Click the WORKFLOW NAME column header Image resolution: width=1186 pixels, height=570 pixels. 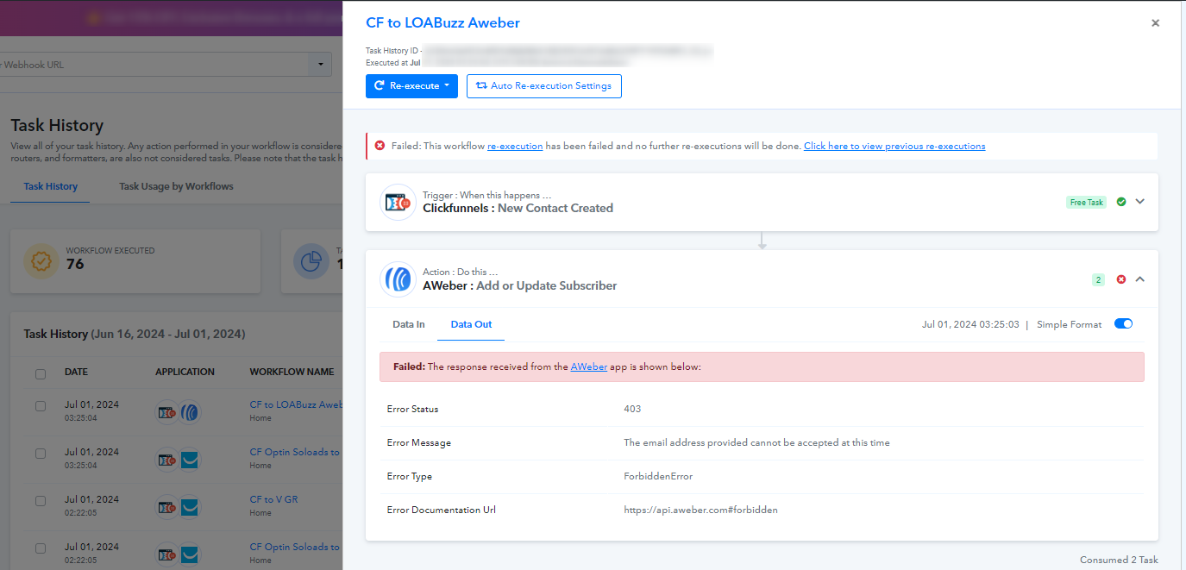click(x=292, y=373)
